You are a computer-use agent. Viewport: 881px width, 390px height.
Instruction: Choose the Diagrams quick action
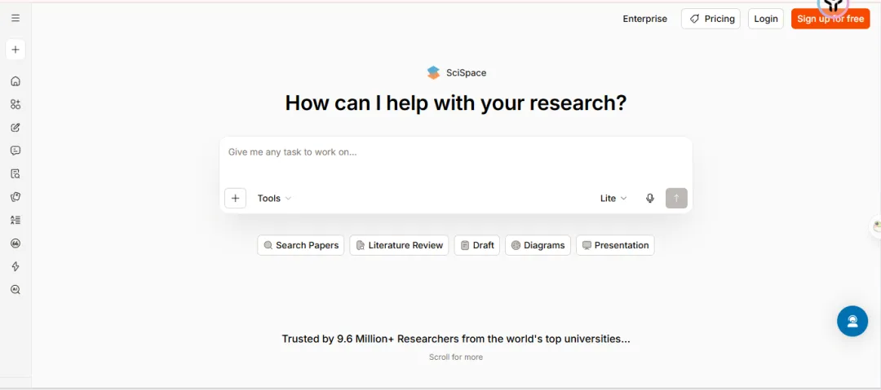(x=538, y=245)
